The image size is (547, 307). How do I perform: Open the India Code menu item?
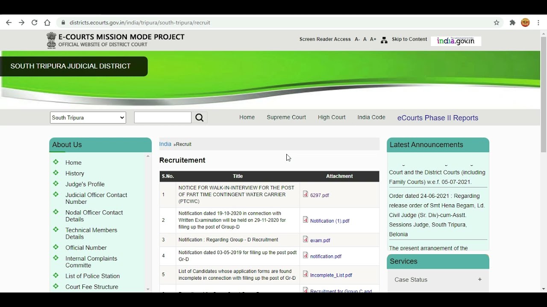pyautogui.click(x=371, y=117)
